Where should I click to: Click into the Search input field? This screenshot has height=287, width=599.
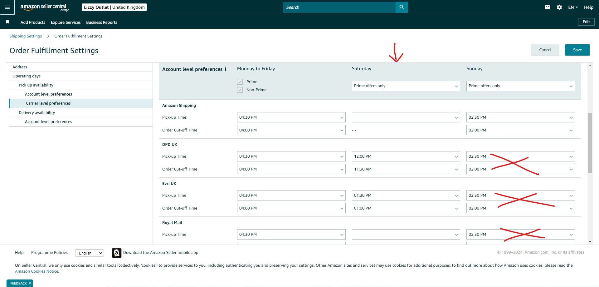click(339, 7)
